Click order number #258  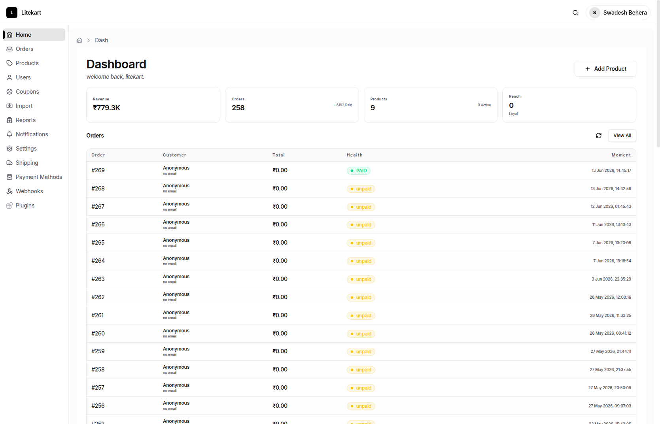(98, 369)
